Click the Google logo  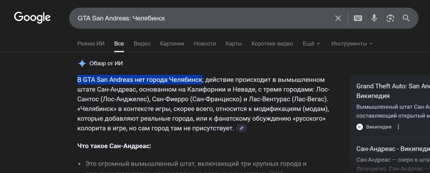pyautogui.click(x=32, y=18)
